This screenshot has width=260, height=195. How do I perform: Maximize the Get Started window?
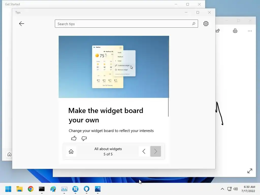(188, 4)
